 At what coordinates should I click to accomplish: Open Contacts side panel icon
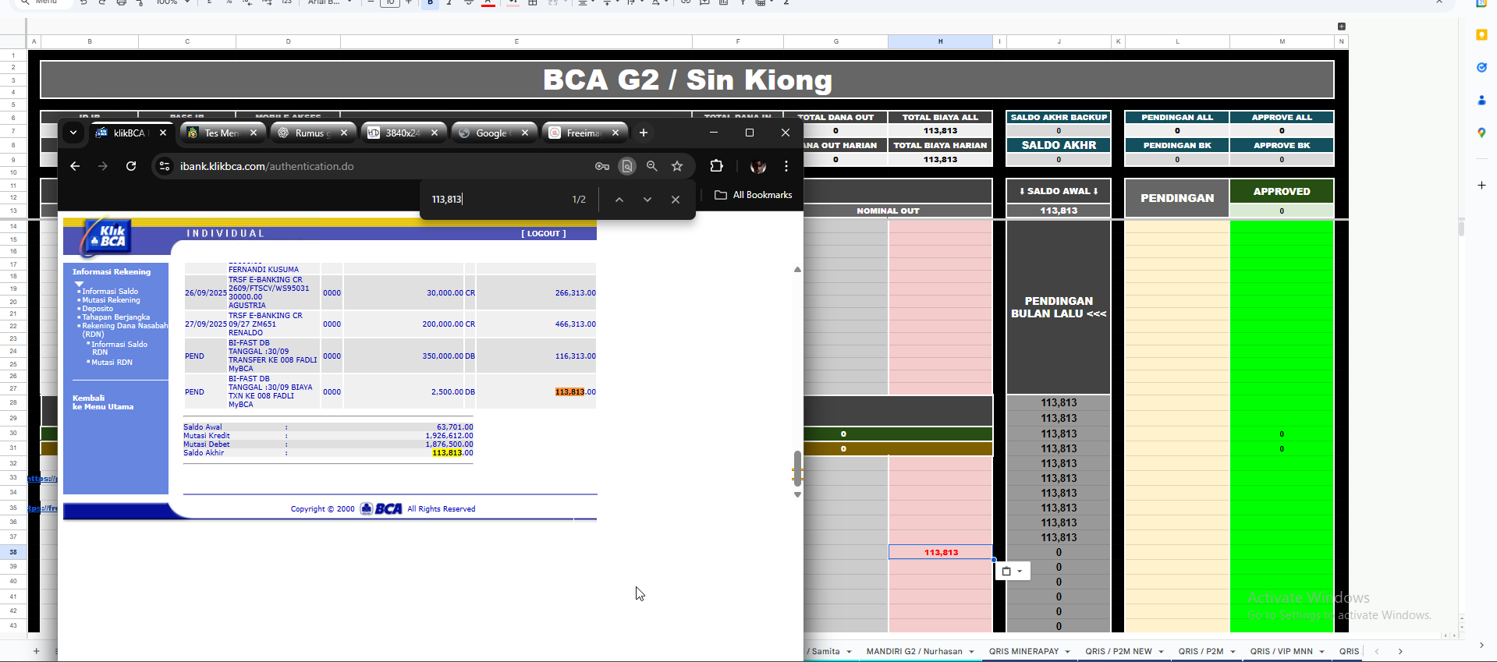[1481, 100]
